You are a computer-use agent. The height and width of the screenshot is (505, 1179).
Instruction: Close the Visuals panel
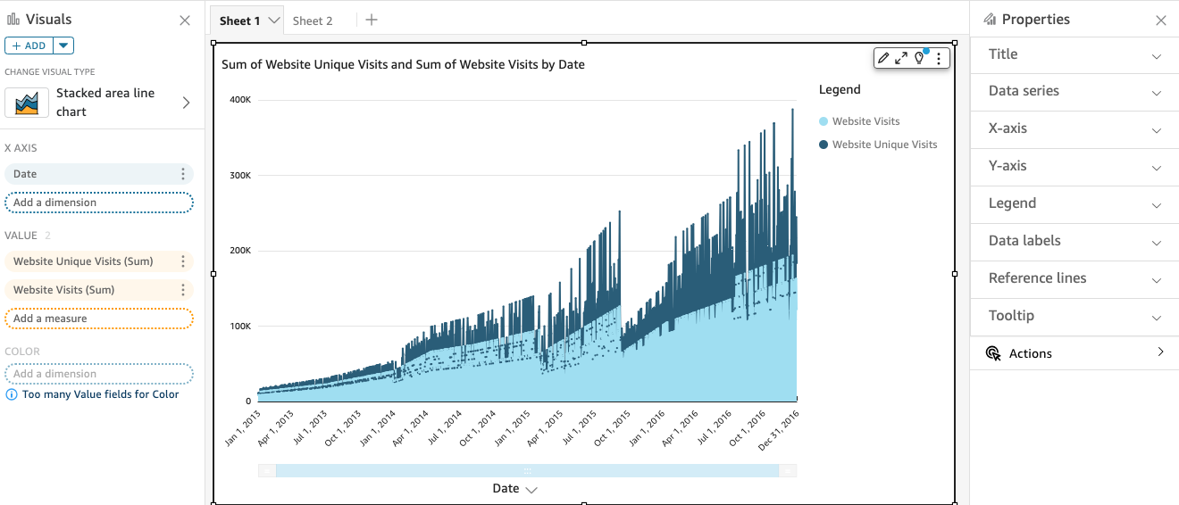click(x=185, y=21)
